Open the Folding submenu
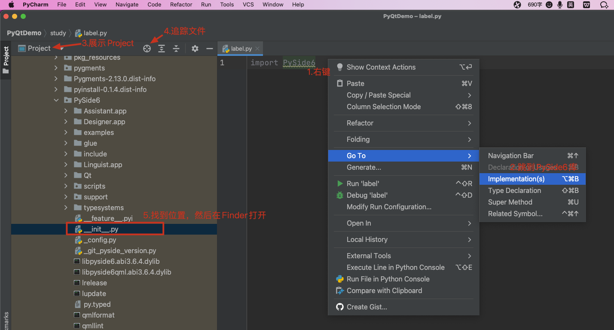The height and width of the screenshot is (330, 614). (403, 139)
